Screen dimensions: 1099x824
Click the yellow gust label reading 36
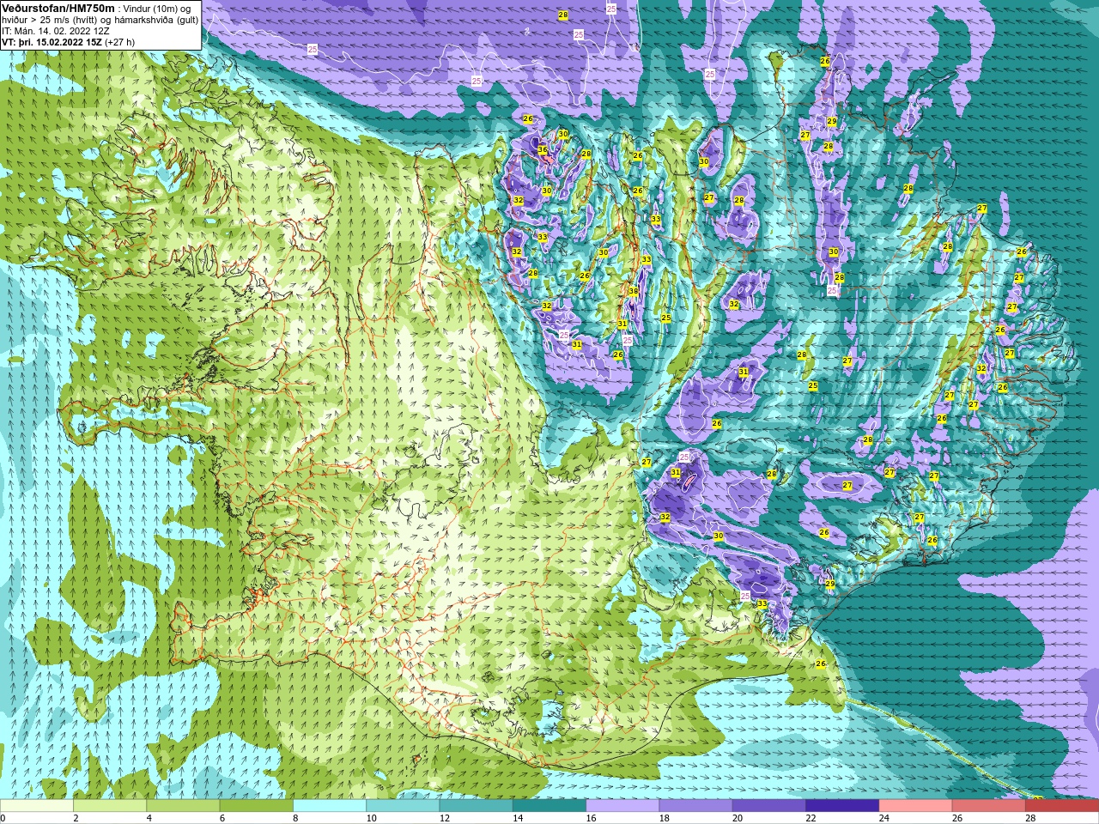click(x=543, y=150)
